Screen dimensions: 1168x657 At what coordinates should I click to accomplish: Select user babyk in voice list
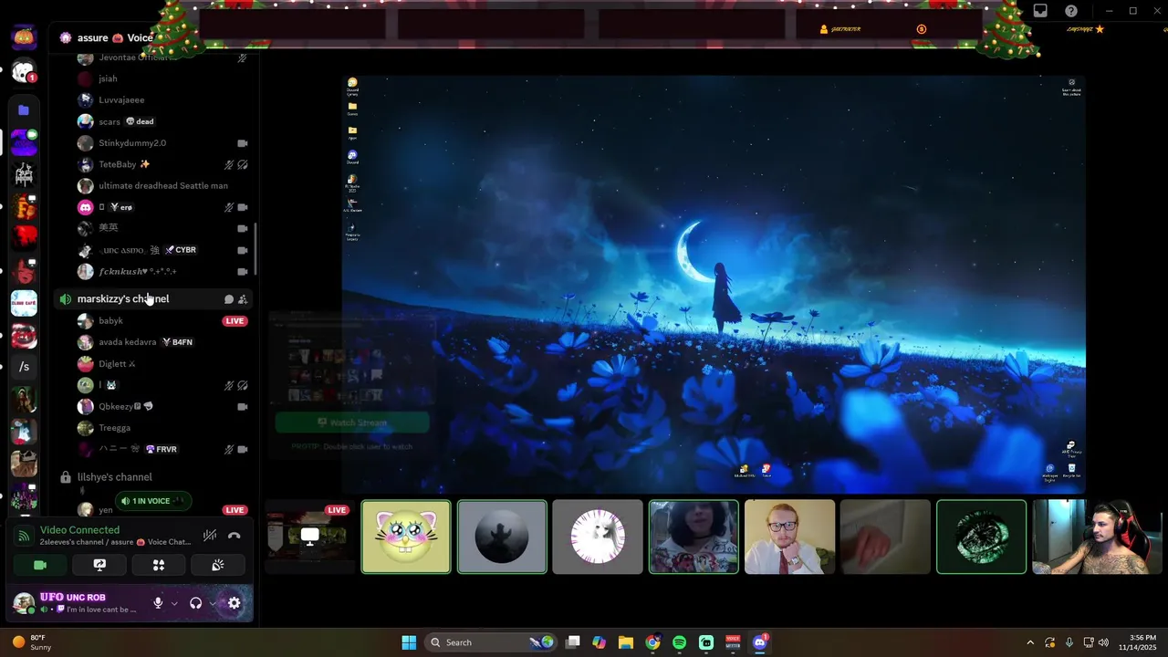(x=110, y=320)
